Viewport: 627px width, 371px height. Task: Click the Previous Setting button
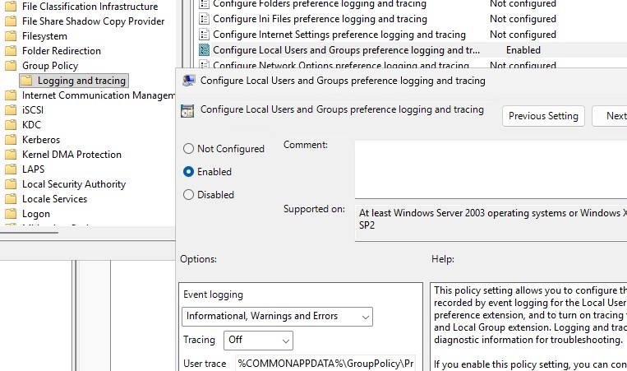543,116
